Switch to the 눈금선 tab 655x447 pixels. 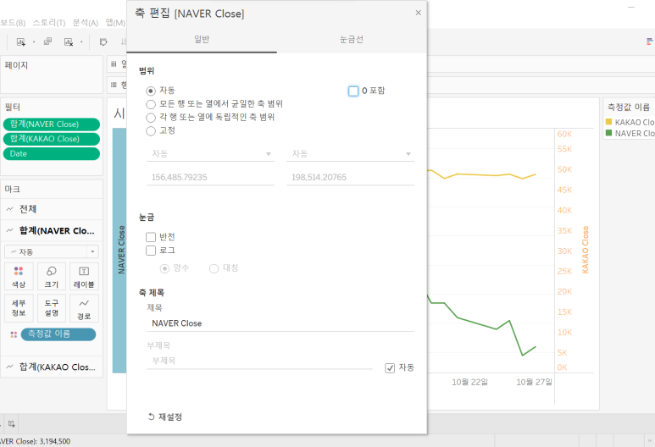tap(352, 40)
